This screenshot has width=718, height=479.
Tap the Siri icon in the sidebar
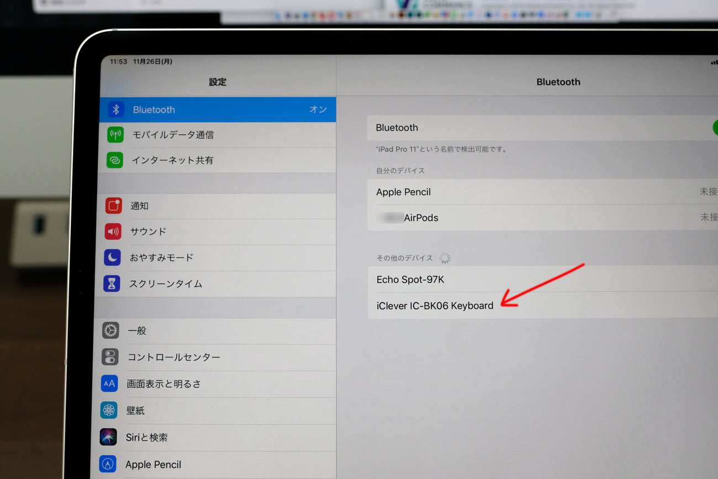point(108,437)
